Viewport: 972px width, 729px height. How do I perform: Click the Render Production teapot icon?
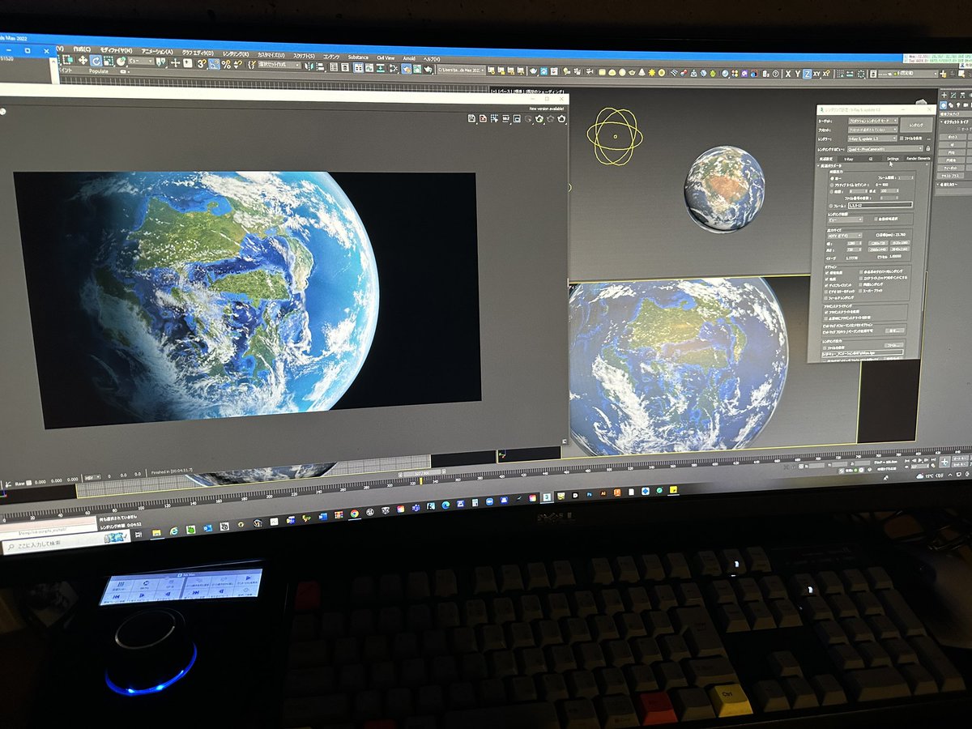pyautogui.click(x=428, y=69)
